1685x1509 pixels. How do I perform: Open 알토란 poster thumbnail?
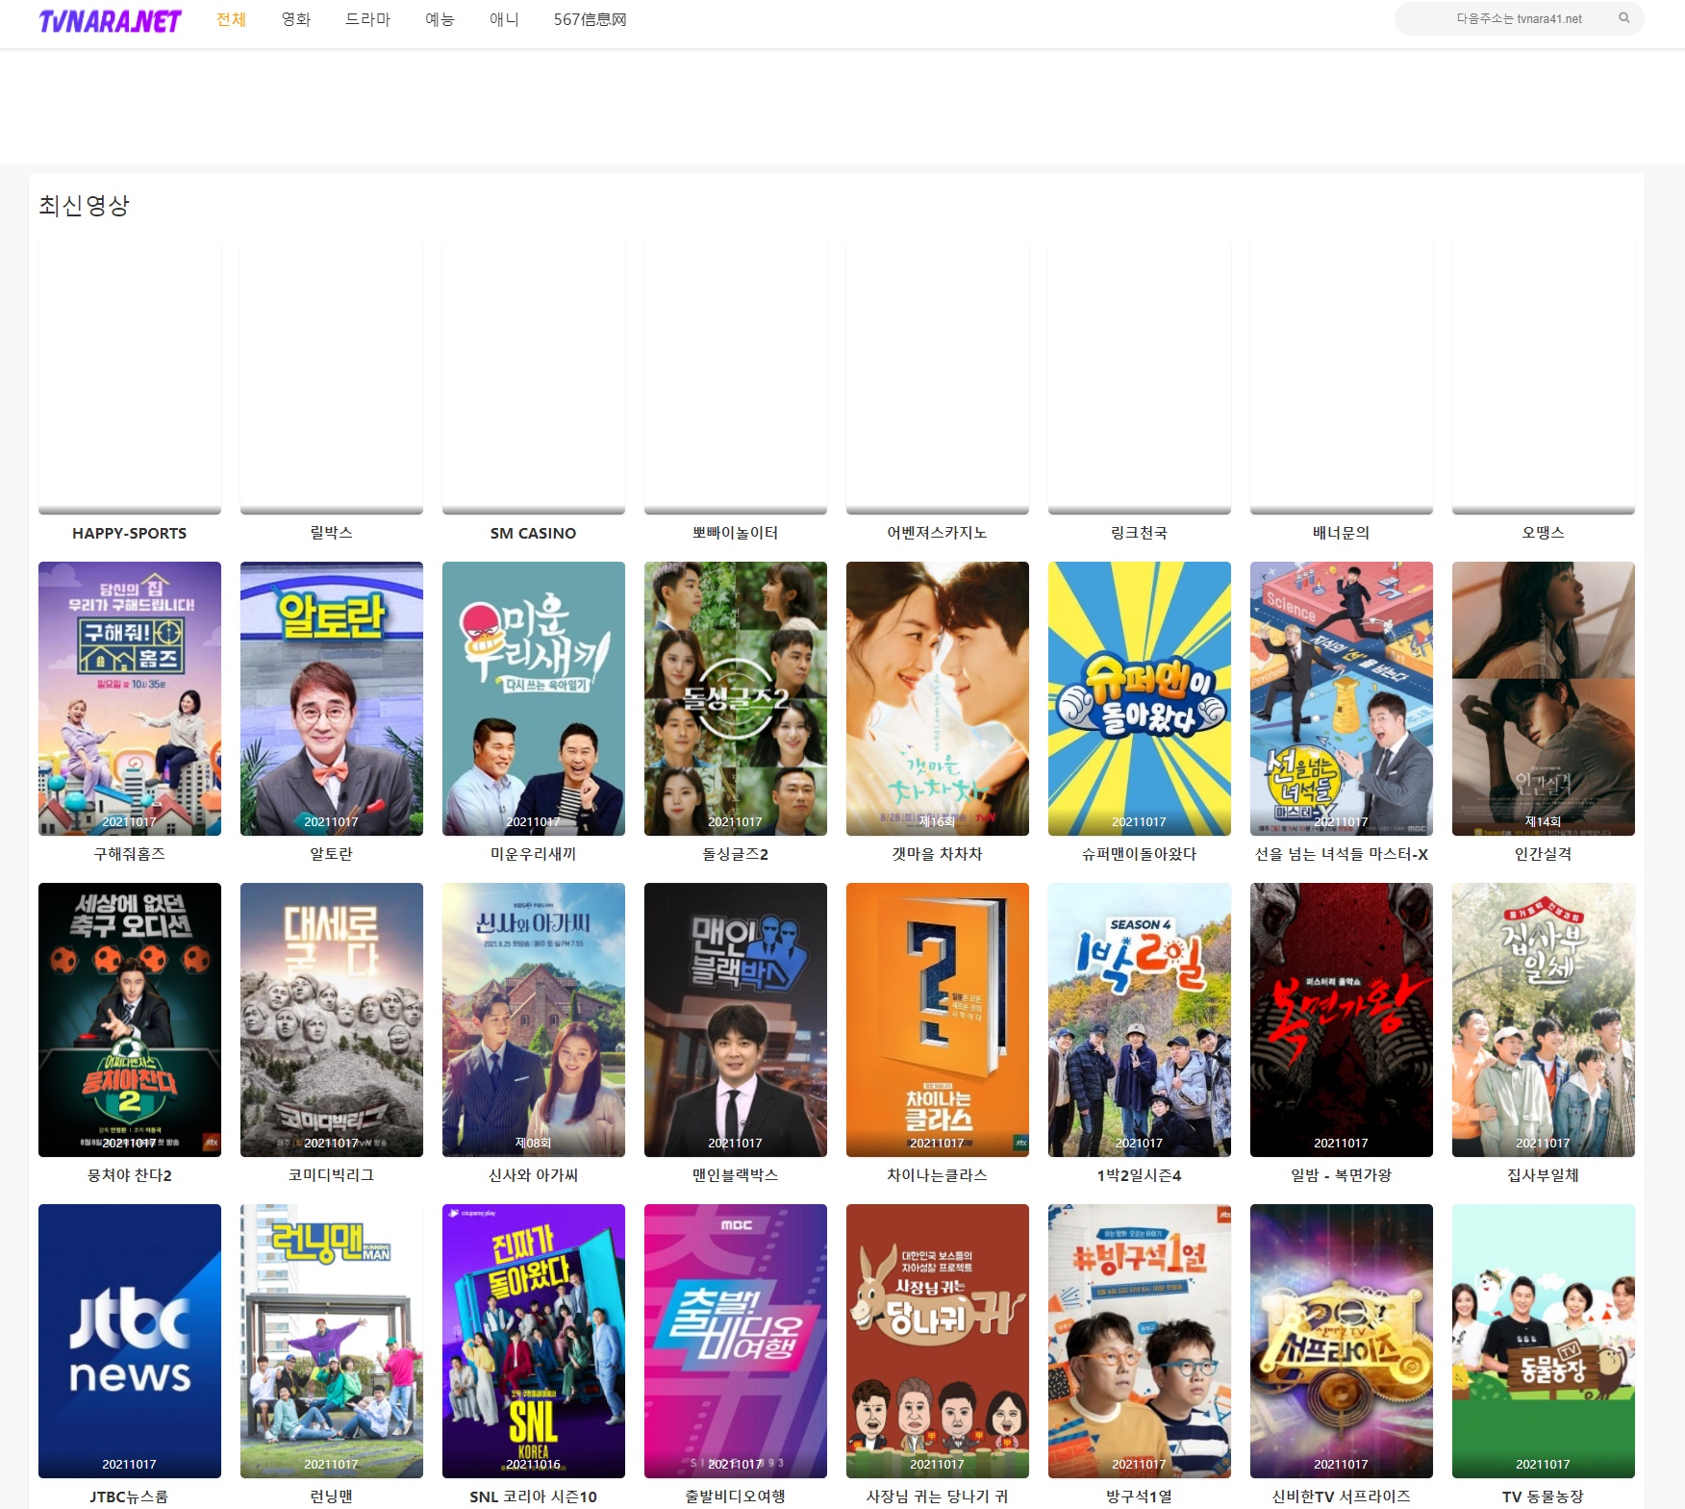332,698
